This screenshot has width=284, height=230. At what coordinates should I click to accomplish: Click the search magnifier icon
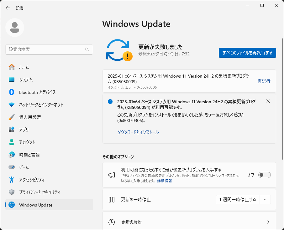[87, 49]
